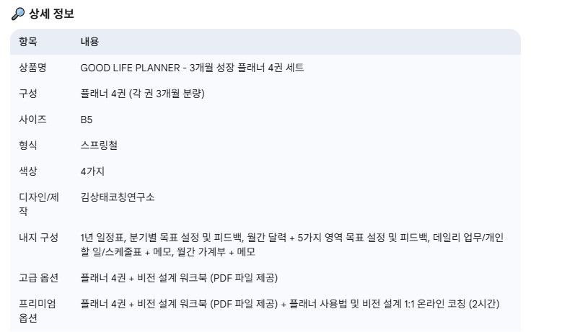Click the magnifying glass icon beside 상세 정보

(x=17, y=14)
